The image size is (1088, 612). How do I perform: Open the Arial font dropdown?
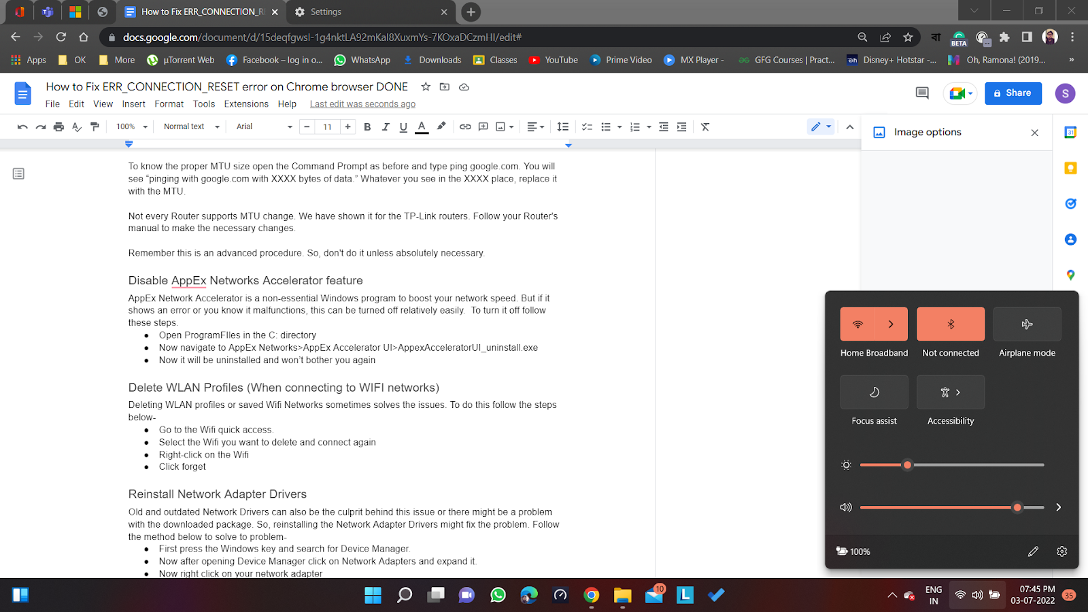[x=264, y=126]
